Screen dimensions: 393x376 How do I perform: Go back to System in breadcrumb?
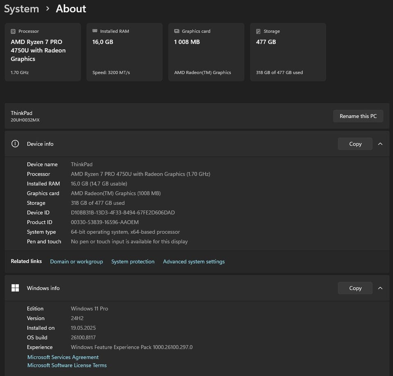22,9
